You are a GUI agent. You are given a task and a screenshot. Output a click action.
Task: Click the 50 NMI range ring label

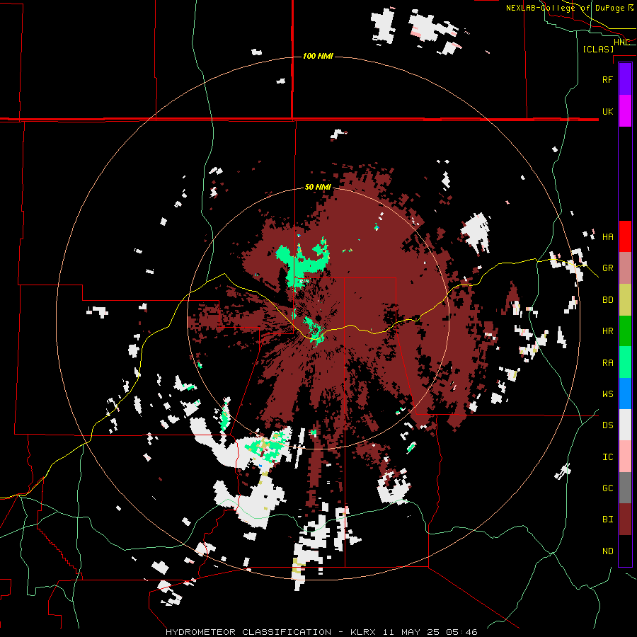point(318,188)
